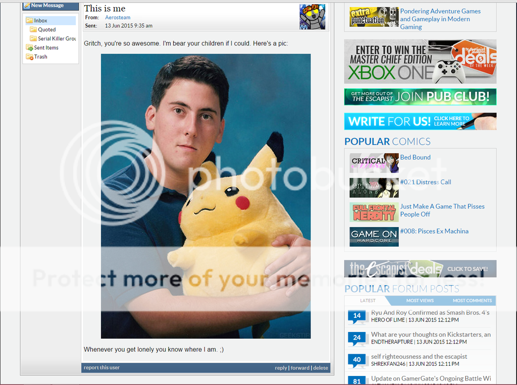
Task: Open Ryu And Roy Confirmed forum post
Action: [430, 312]
